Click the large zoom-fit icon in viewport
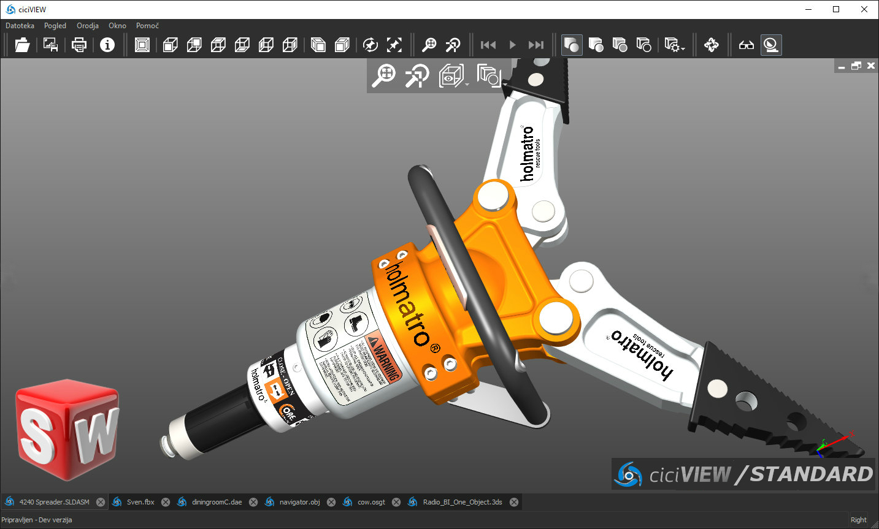This screenshot has width=879, height=529. coord(385,76)
